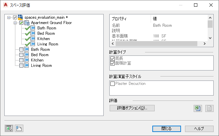Uncheck the 面積計算 calculation type
219x136 pixels.
pos(112,63)
